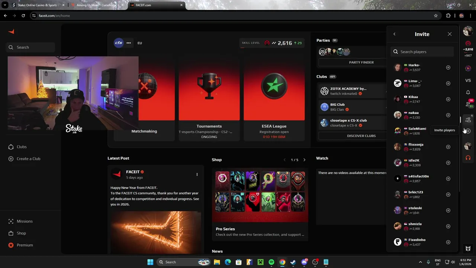Invite shmizla with the plus icon
Viewport: 476px width, 268px height.
tap(448, 226)
